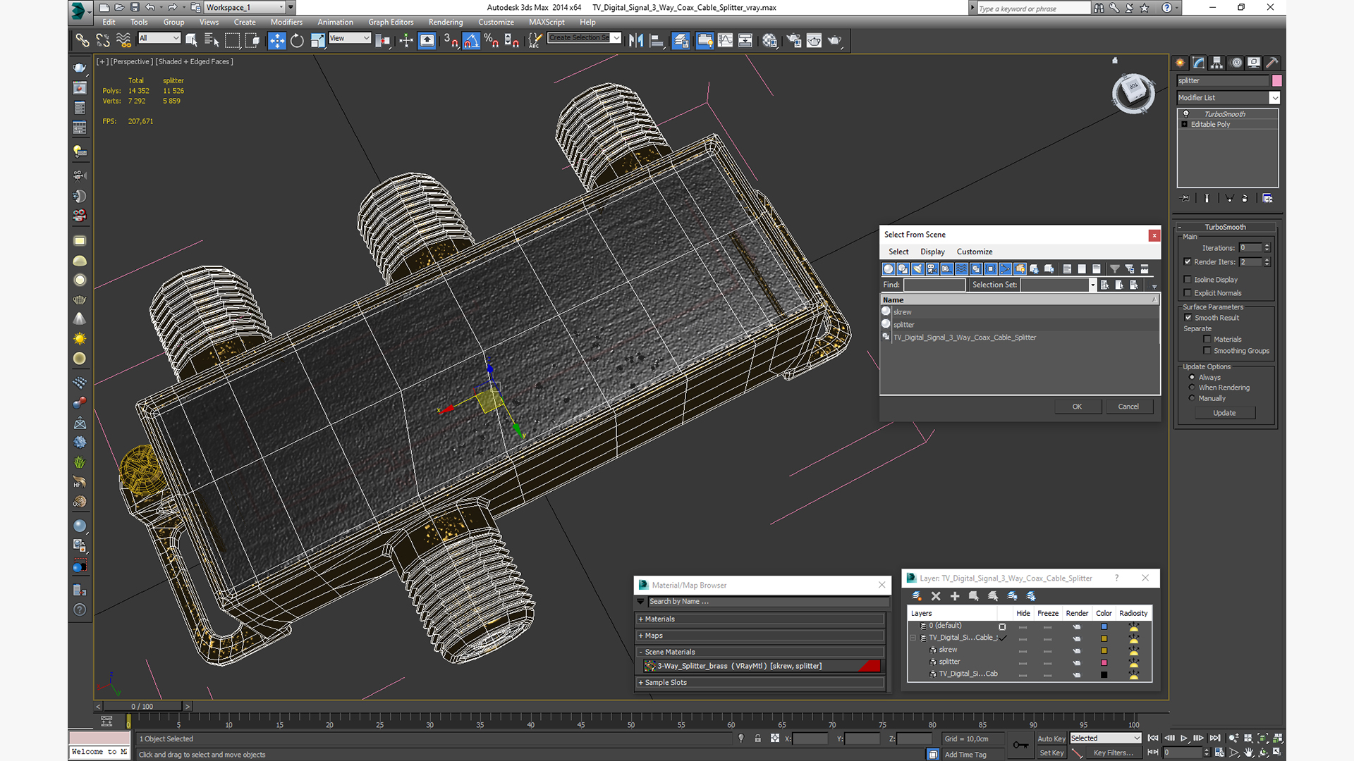The height and width of the screenshot is (761, 1354).
Task: Select the Move transform tool
Action: [x=277, y=41]
